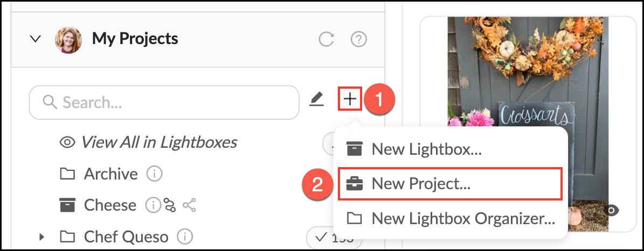644x251 pixels.
Task: Toggle the eye icon on the wreath photo
Action: 611,211
